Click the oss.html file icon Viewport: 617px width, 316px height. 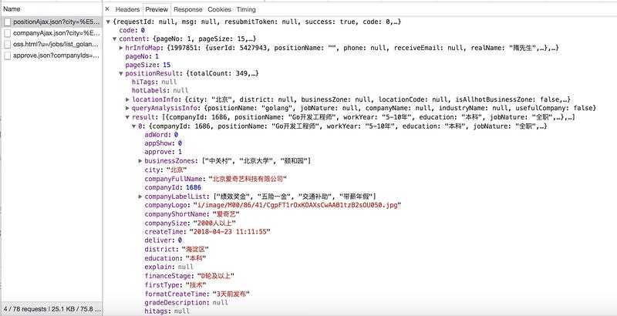(8, 45)
